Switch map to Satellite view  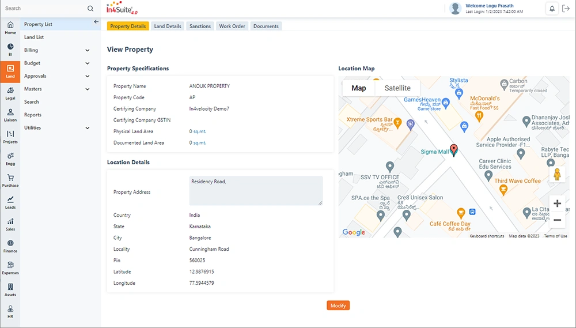pyautogui.click(x=397, y=88)
